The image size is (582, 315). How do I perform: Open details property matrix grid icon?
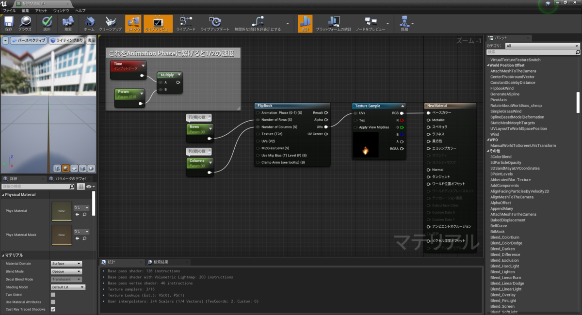coord(81,187)
